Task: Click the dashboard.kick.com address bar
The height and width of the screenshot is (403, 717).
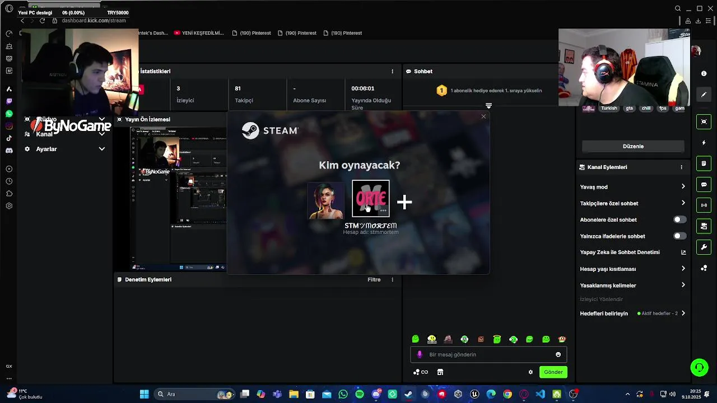Action: (x=94, y=21)
